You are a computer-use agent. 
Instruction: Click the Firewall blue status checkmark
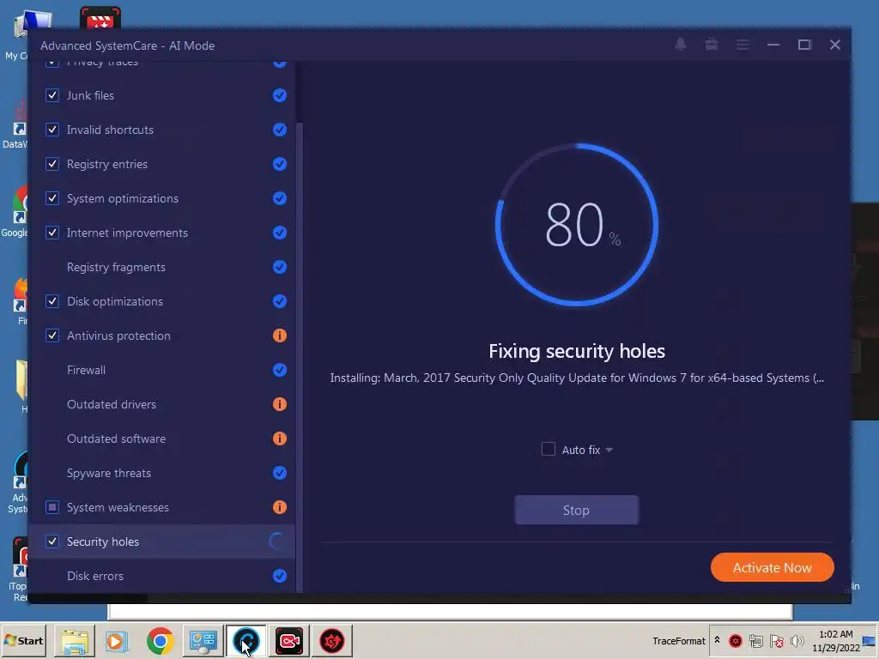pos(280,370)
